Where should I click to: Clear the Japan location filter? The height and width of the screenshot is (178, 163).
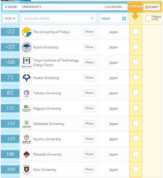tap(124, 18)
